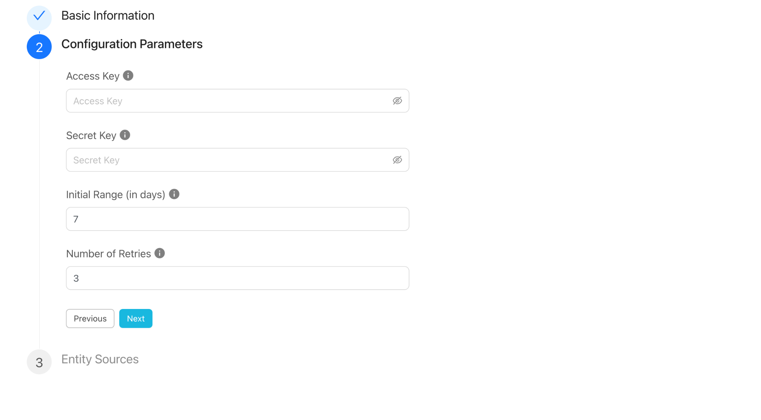The height and width of the screenshot is (420, 761).
Task: Click the Number of Retries info icon
Action: pos(160,253)
